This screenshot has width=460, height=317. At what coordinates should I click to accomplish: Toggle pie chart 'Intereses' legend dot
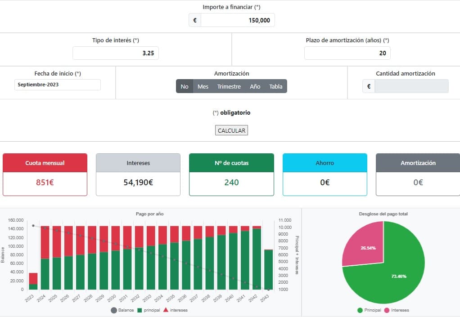pyautogui.click(x=386, y=310)
